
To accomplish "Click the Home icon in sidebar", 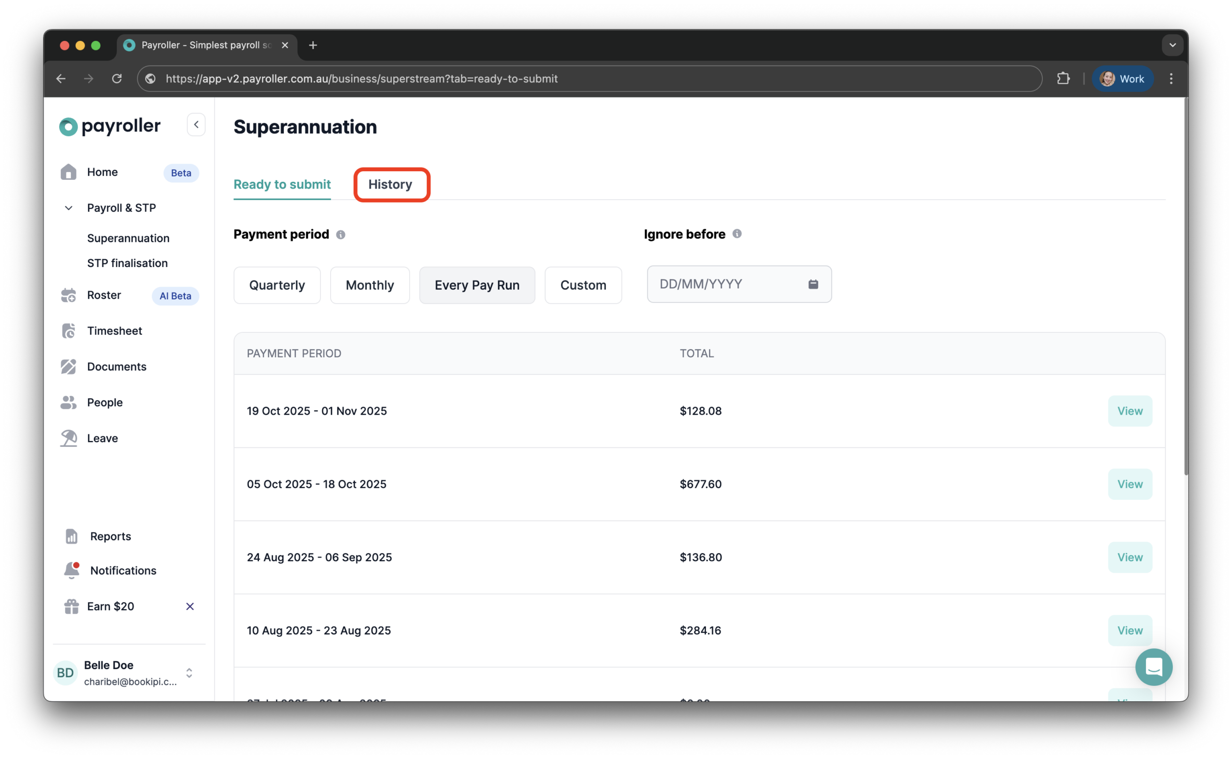I will 68,172.
